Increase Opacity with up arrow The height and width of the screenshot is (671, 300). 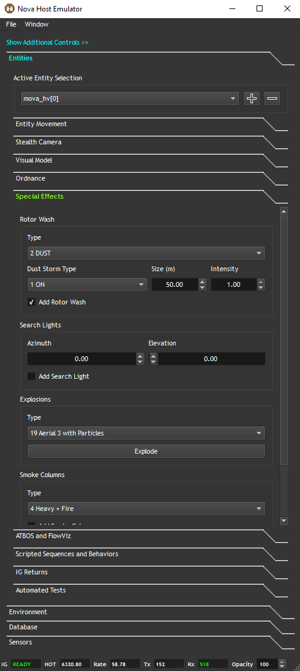point(282,661)
